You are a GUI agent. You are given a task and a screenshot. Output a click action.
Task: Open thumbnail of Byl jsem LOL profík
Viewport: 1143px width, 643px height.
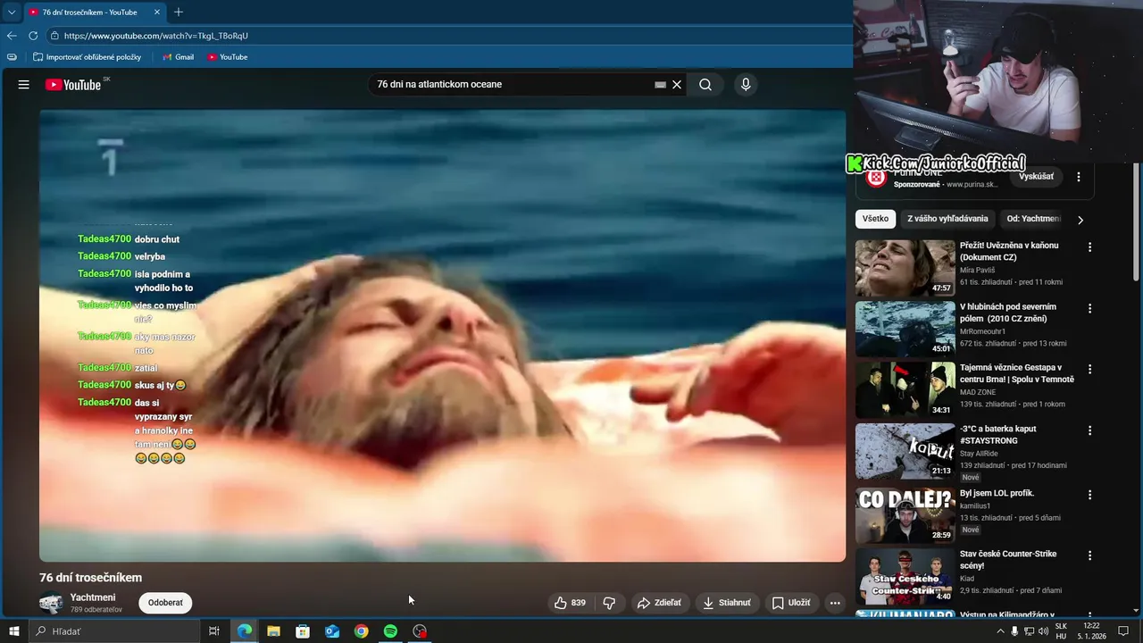coord(905,515)
